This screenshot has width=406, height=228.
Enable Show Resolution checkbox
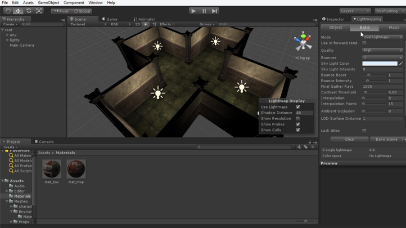pos(298,119)
